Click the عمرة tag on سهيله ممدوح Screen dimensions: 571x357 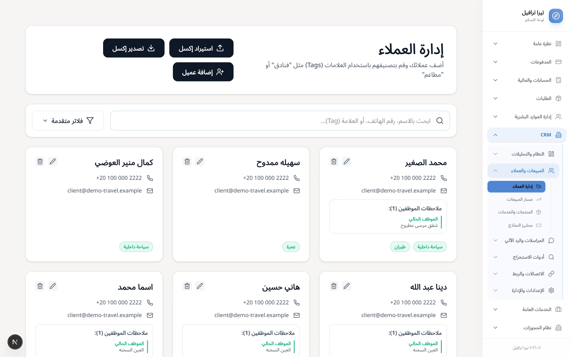point(291,247)
